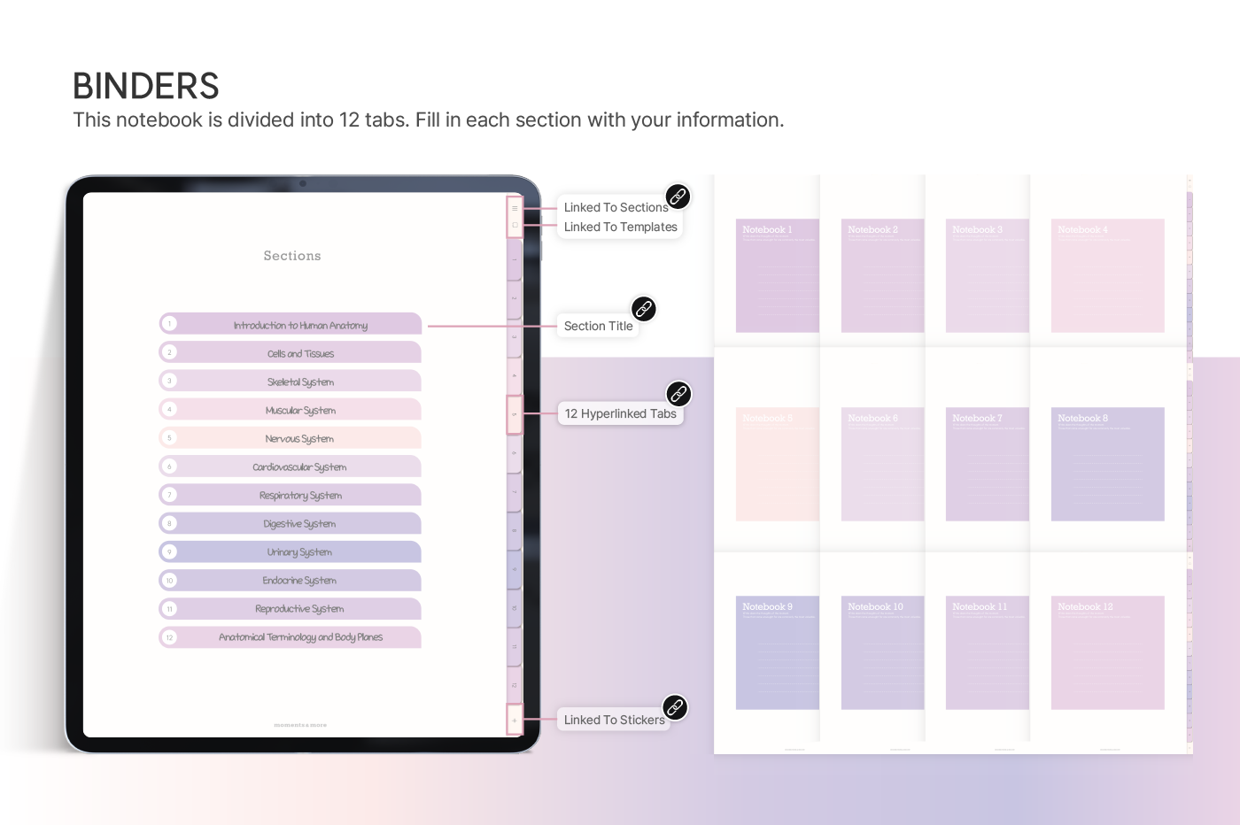Choose the Notebook 12 pink cover
1240x825 pixels.
pyautogui.click(x=1107, y=652)
